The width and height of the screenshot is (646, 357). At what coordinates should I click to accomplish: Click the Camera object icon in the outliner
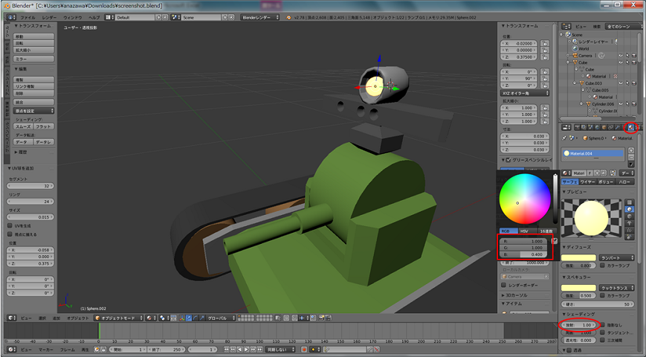click(573, 55)
